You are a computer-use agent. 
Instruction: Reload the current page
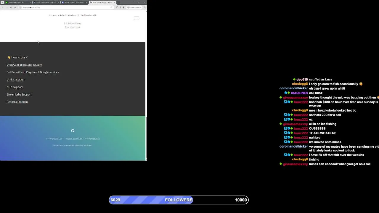(11, 7)
